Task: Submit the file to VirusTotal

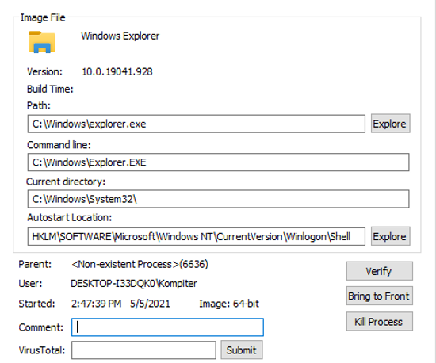Action: [241, 350]
